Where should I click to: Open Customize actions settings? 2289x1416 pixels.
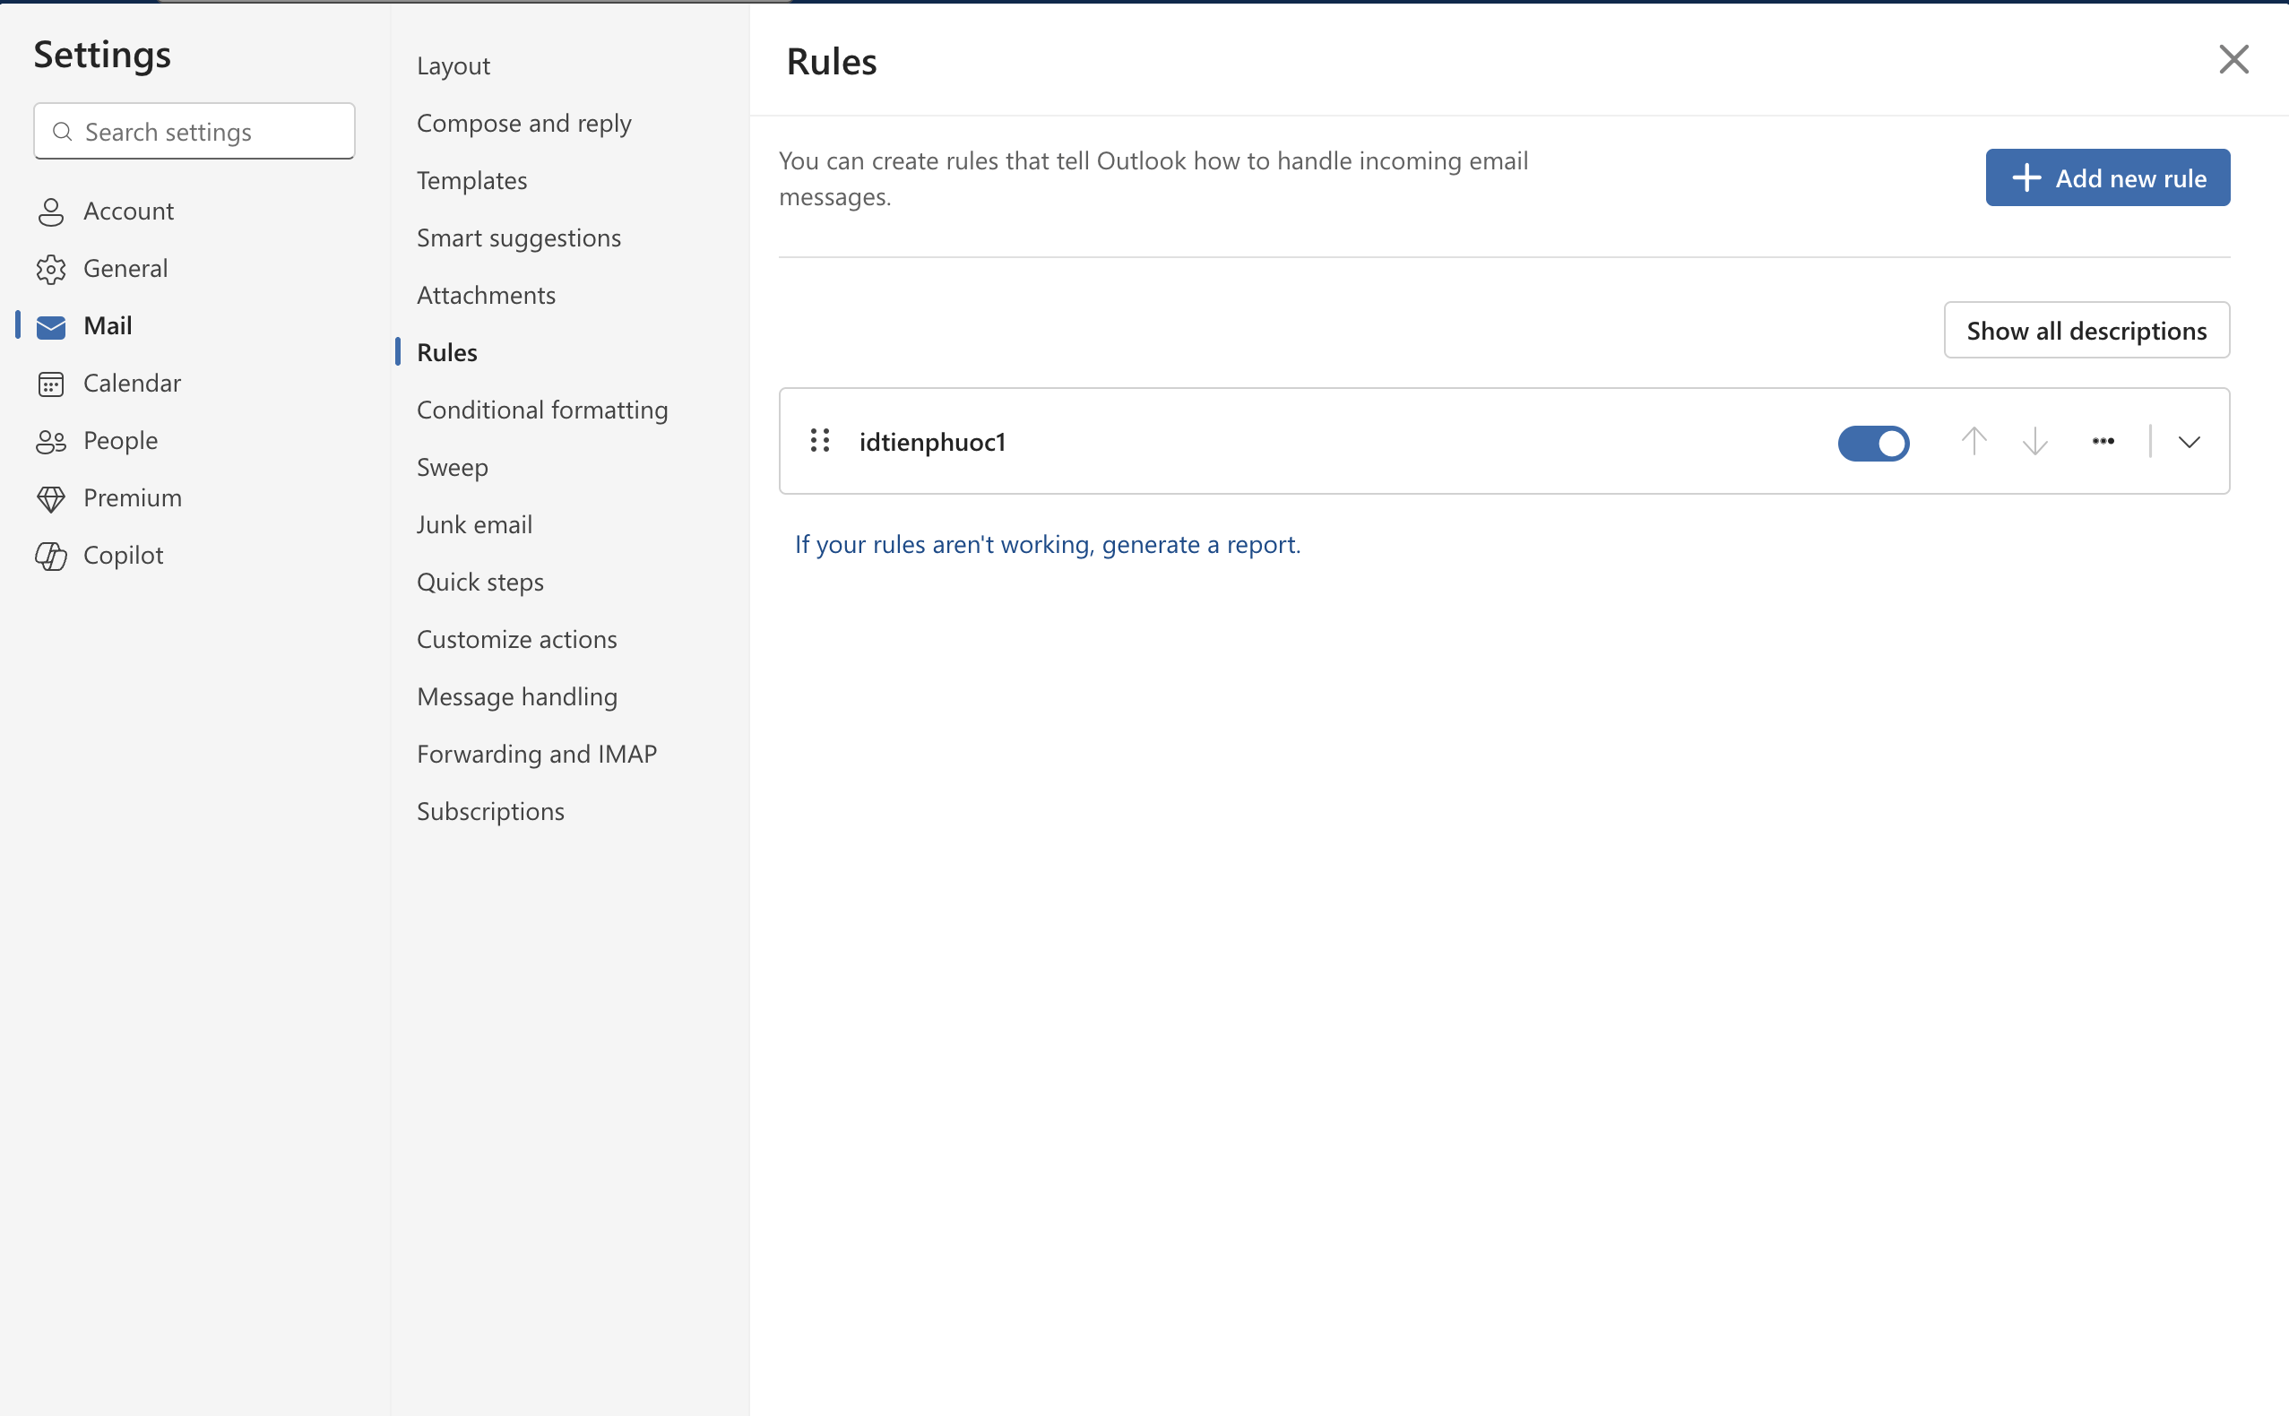click(517, 639)
